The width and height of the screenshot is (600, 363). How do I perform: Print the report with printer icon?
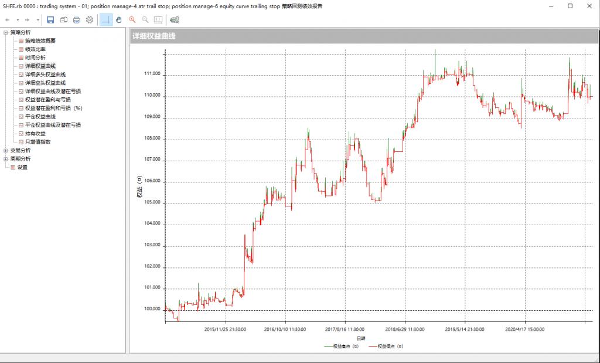point(77,20)
